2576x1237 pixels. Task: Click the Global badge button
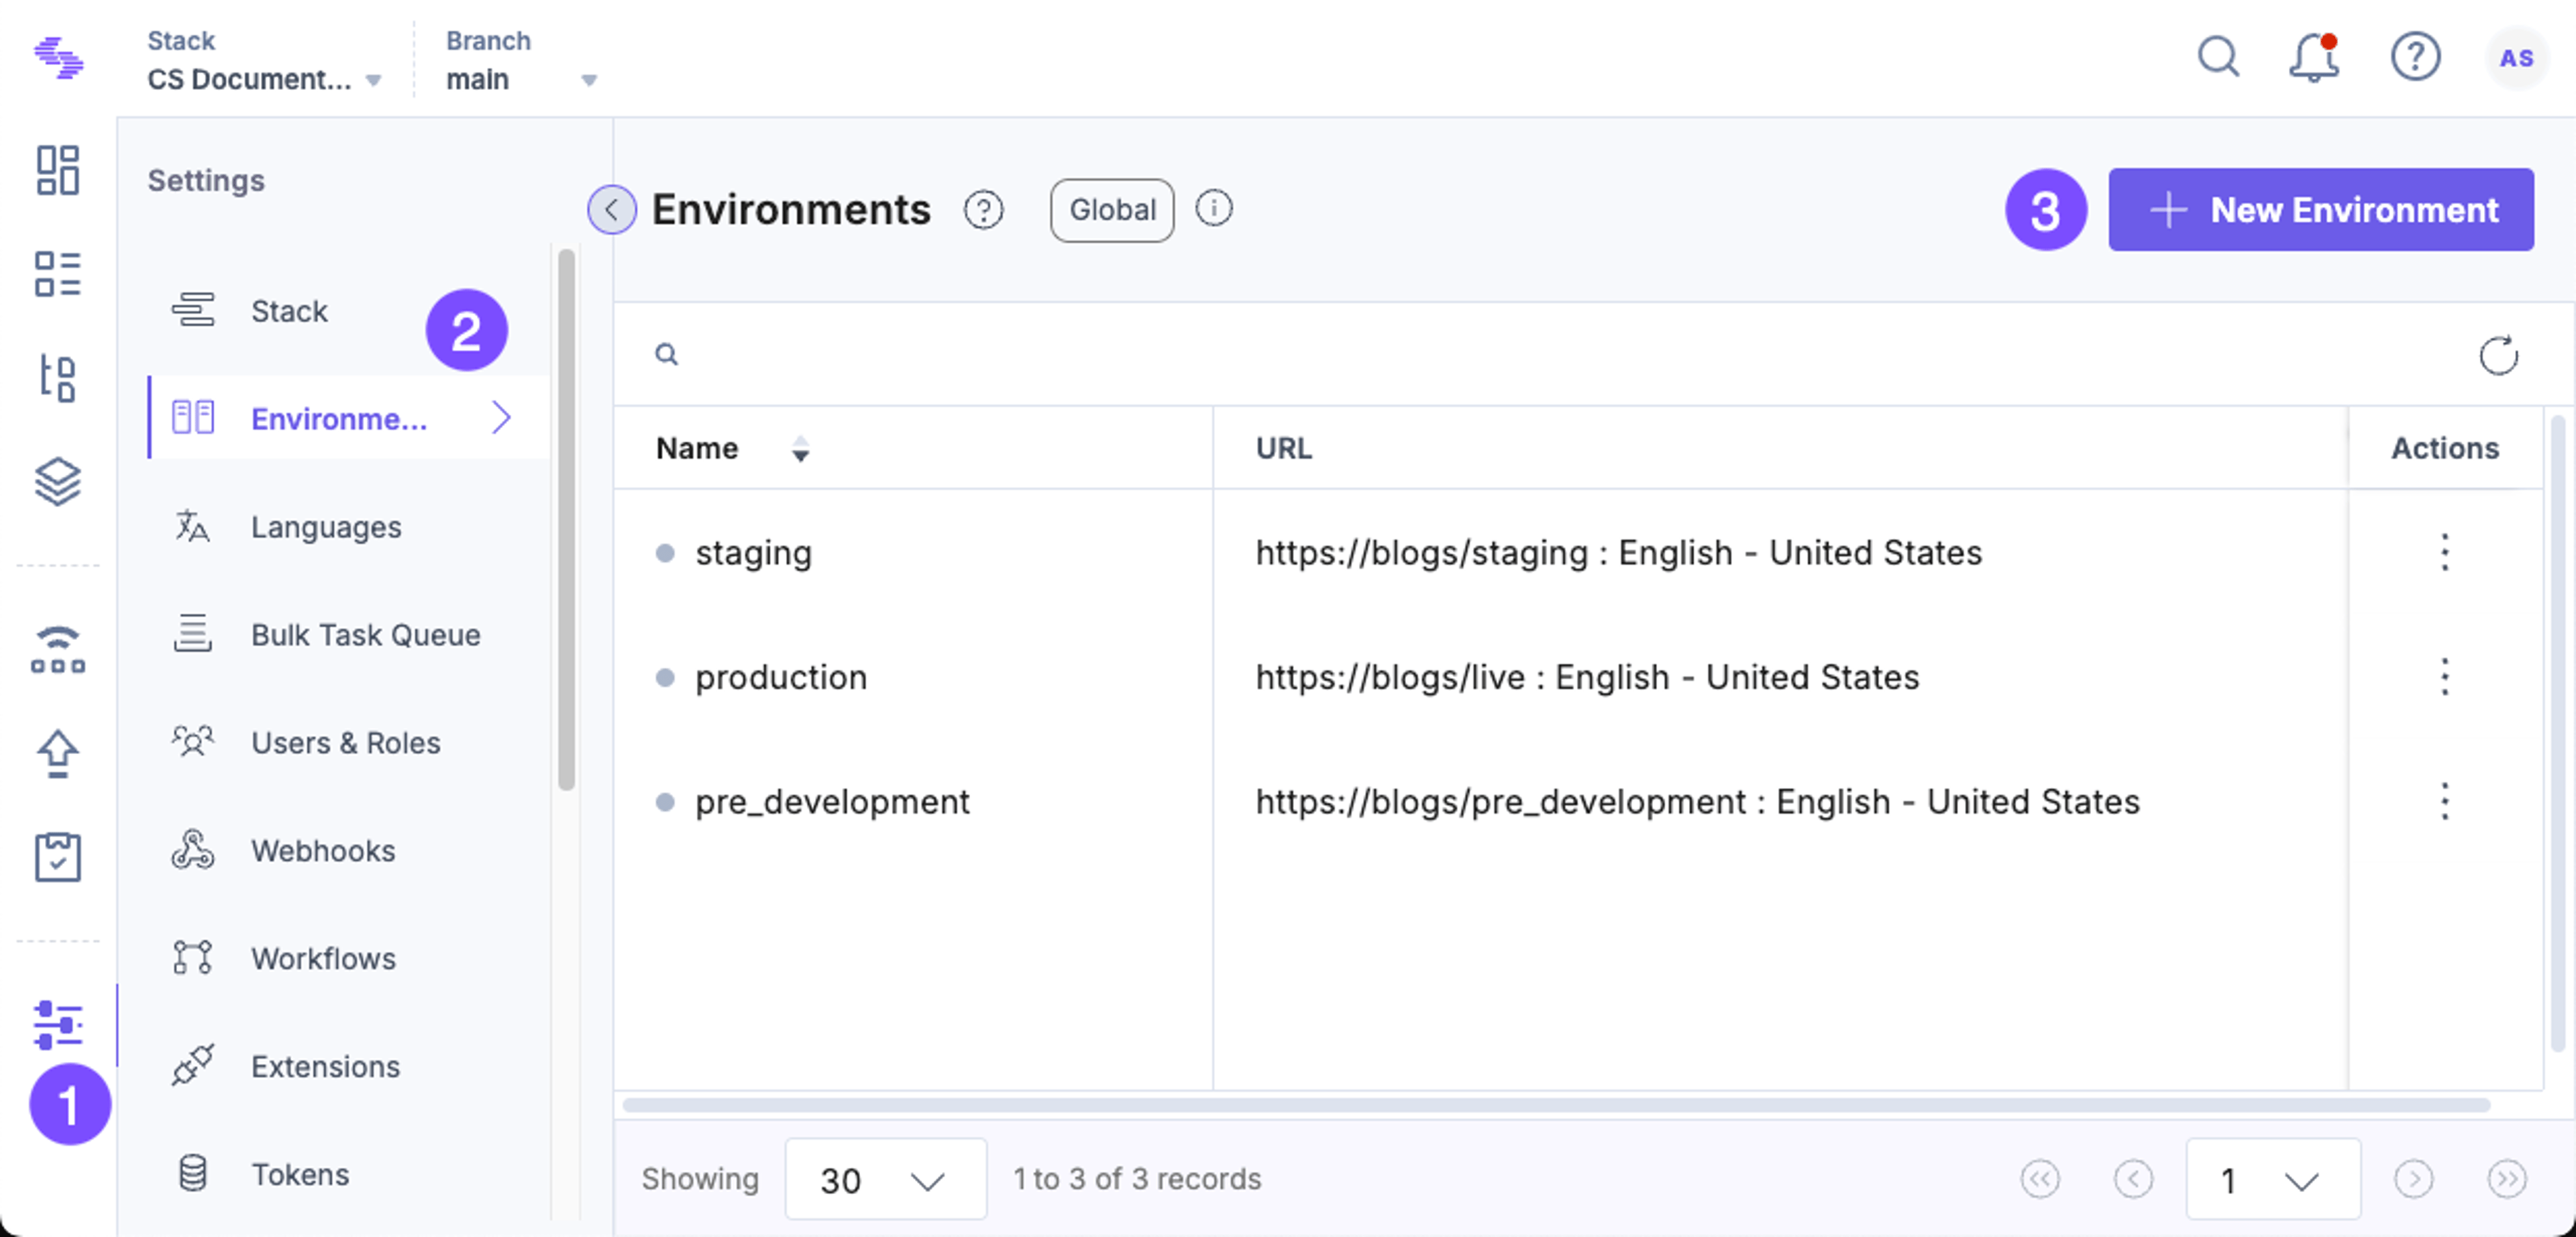pyautogui.click(x=1112, y=210)
